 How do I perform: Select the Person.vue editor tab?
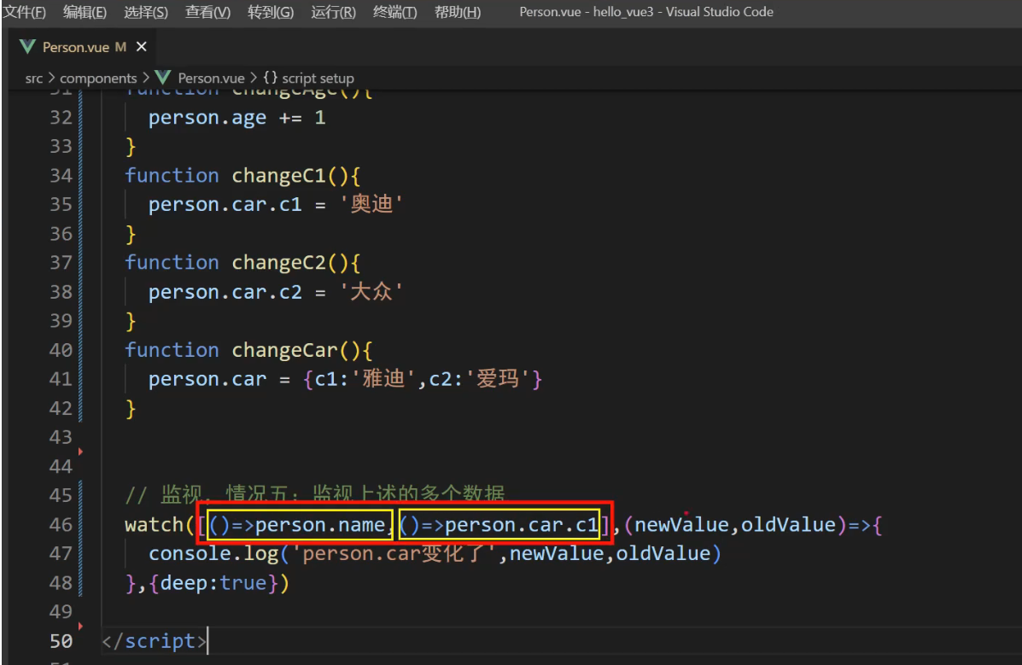[x=83, y=47]
